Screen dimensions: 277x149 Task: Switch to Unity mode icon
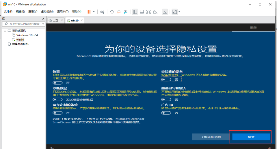[x=155, y=12]
